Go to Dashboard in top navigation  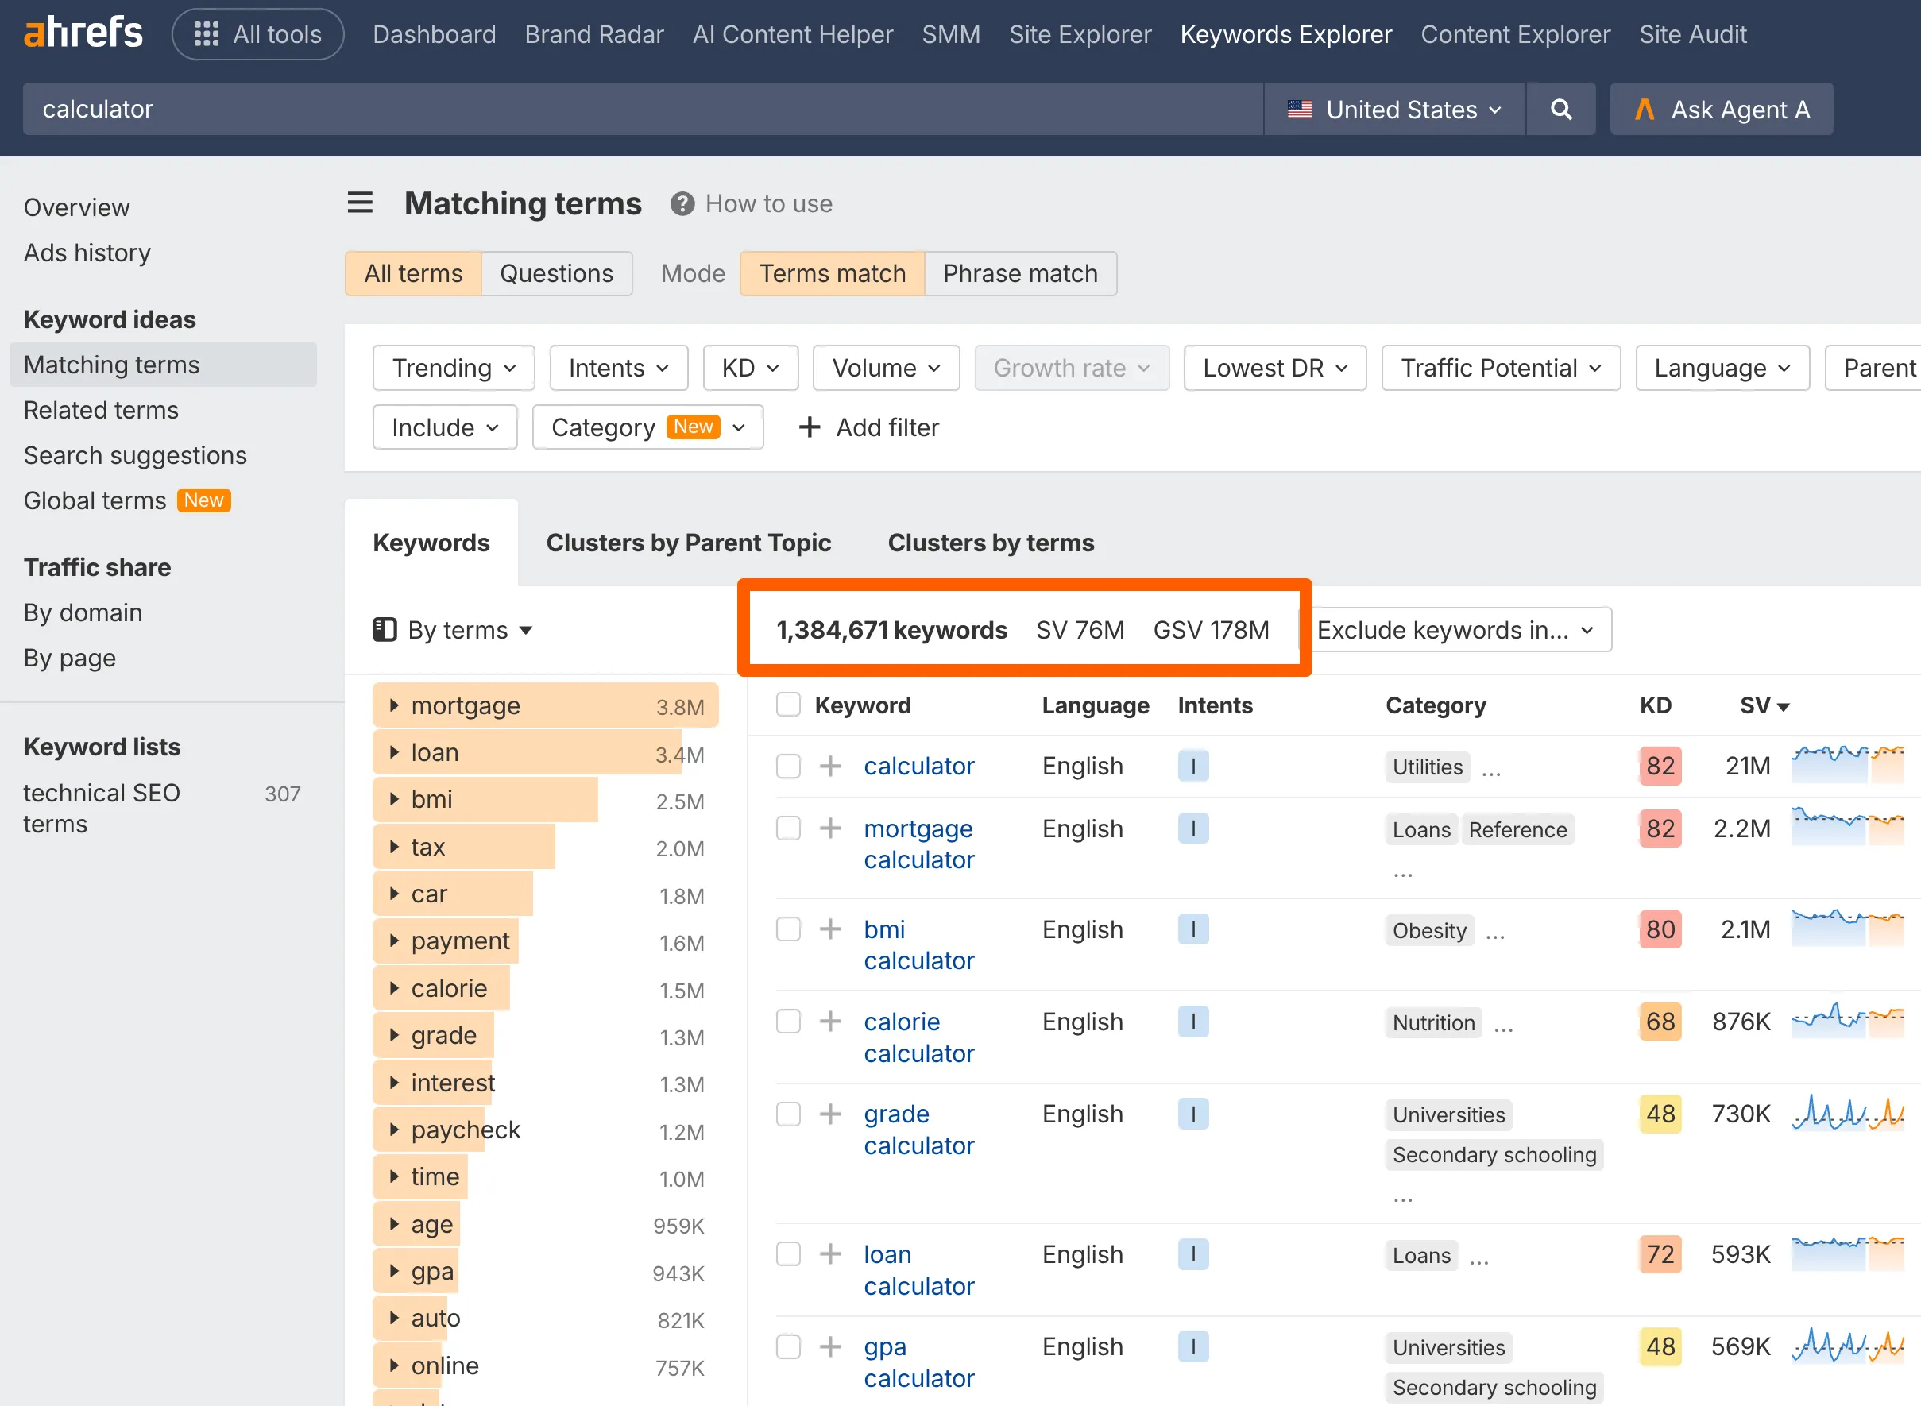[434, 34]
